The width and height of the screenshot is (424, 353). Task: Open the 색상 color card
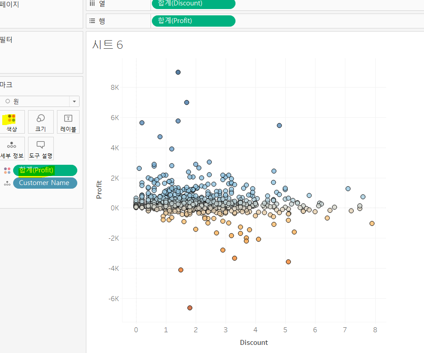pyautogui.click(x=12, y=122)
